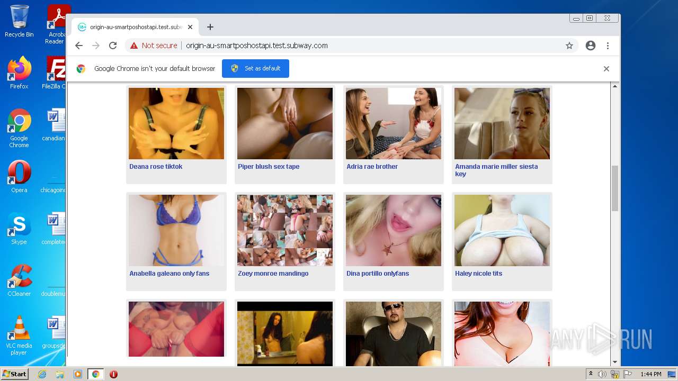The height and width of the screenshot is (381, 678).
Task: Open the Chrome profile avatar menu
Action: pyautogui.click(x=591, y=46)
